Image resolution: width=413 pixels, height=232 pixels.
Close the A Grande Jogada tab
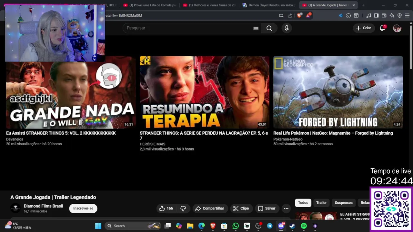pos(354,5)
